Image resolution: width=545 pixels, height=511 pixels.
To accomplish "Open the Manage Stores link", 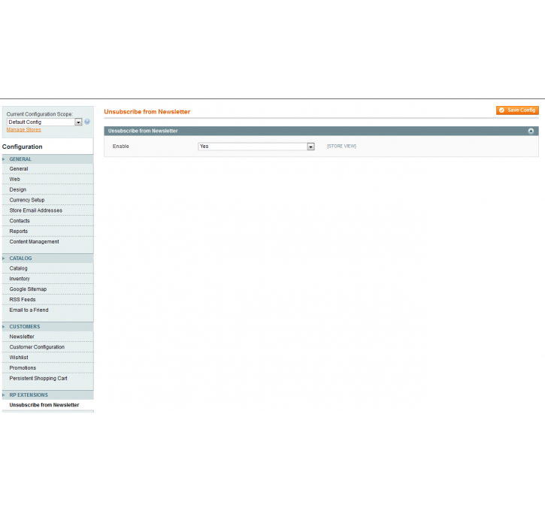I will (24, 130).
